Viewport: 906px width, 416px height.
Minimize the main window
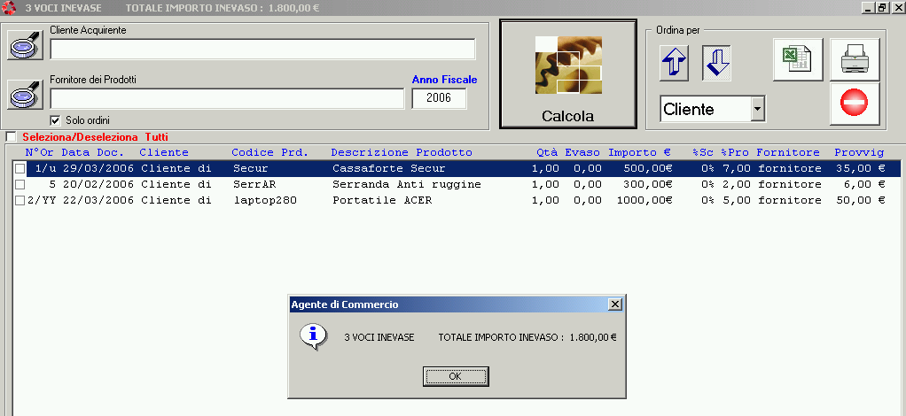868,7
